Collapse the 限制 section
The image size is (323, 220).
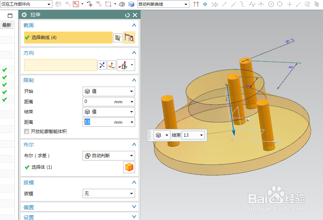pyautogui.click(x=134, y=80)
